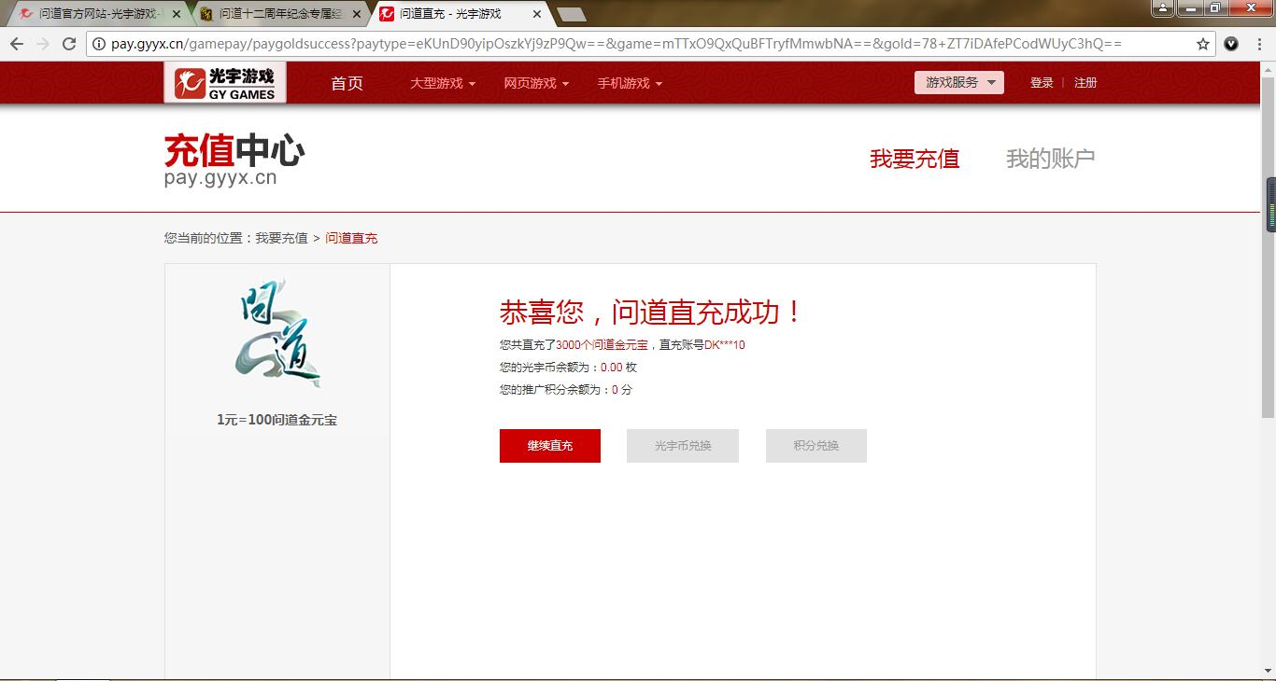
Task: Expand the 手机游戏 dropdown menu
Action: coord(630,83)
